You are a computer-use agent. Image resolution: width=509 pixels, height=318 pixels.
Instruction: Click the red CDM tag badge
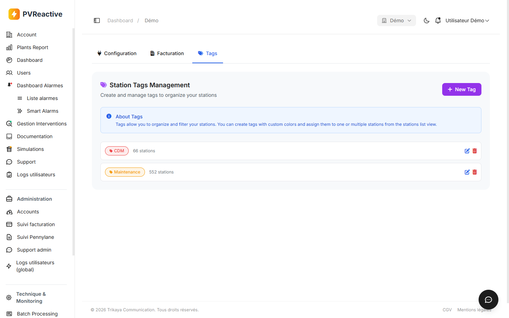click(117, 151)
